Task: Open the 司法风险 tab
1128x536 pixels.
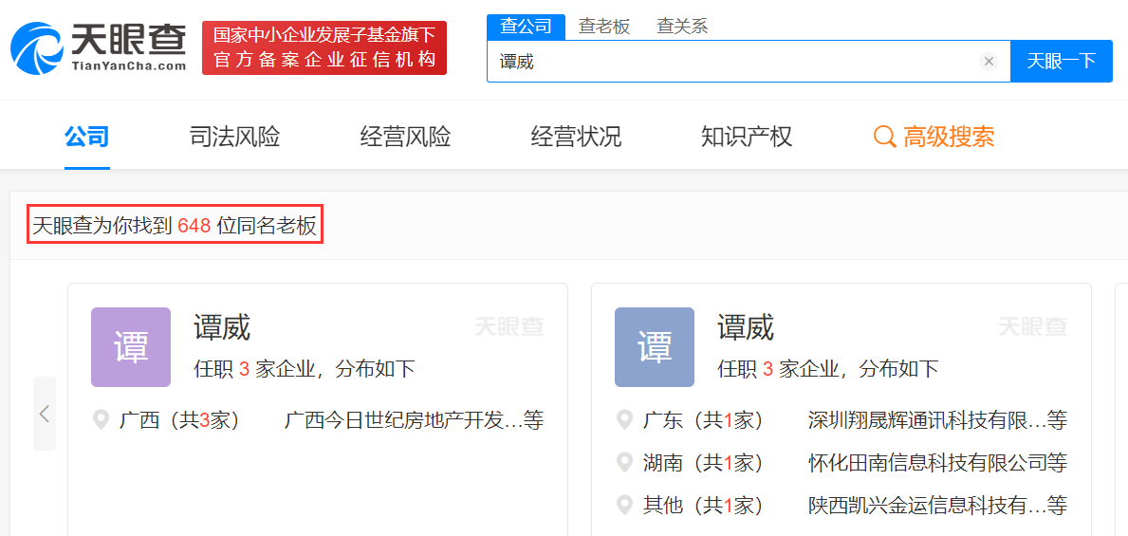Action: [x=234, y=136]
